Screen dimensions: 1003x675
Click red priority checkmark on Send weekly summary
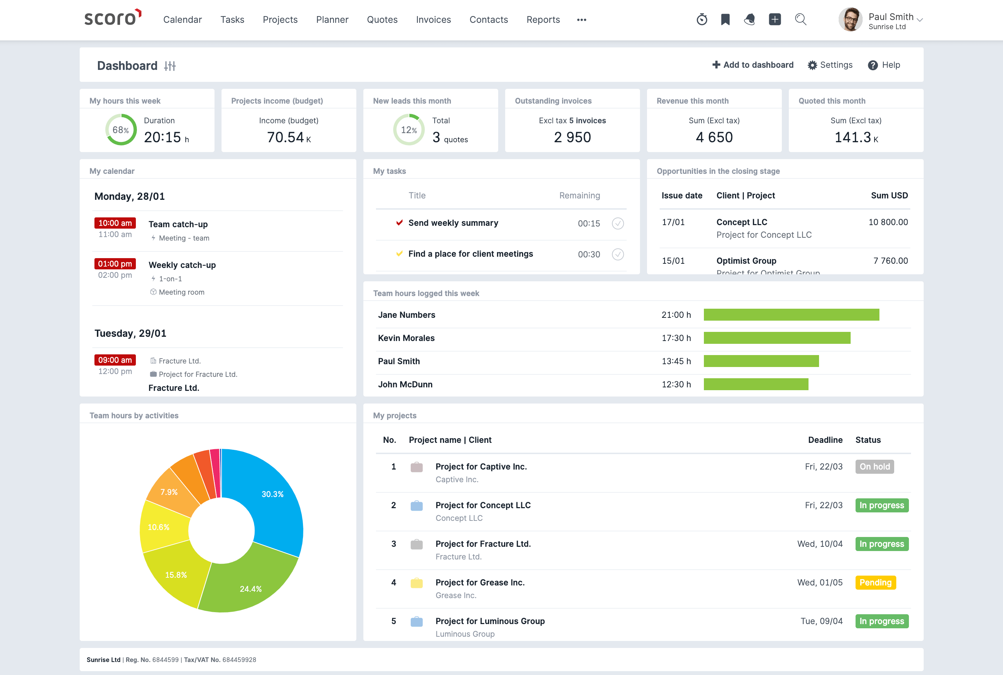click(399, 223)
